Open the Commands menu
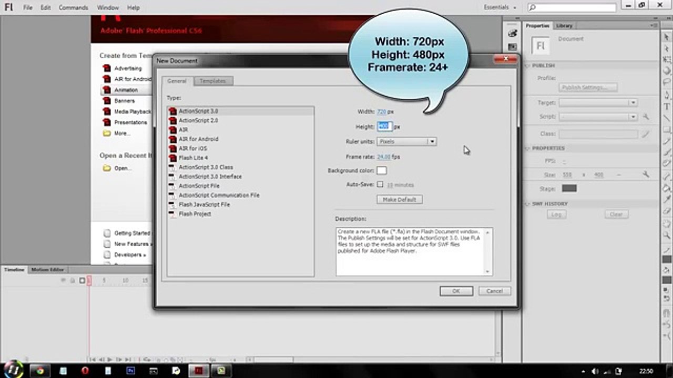Screen dimensions: 673x378 pos(73,7)
